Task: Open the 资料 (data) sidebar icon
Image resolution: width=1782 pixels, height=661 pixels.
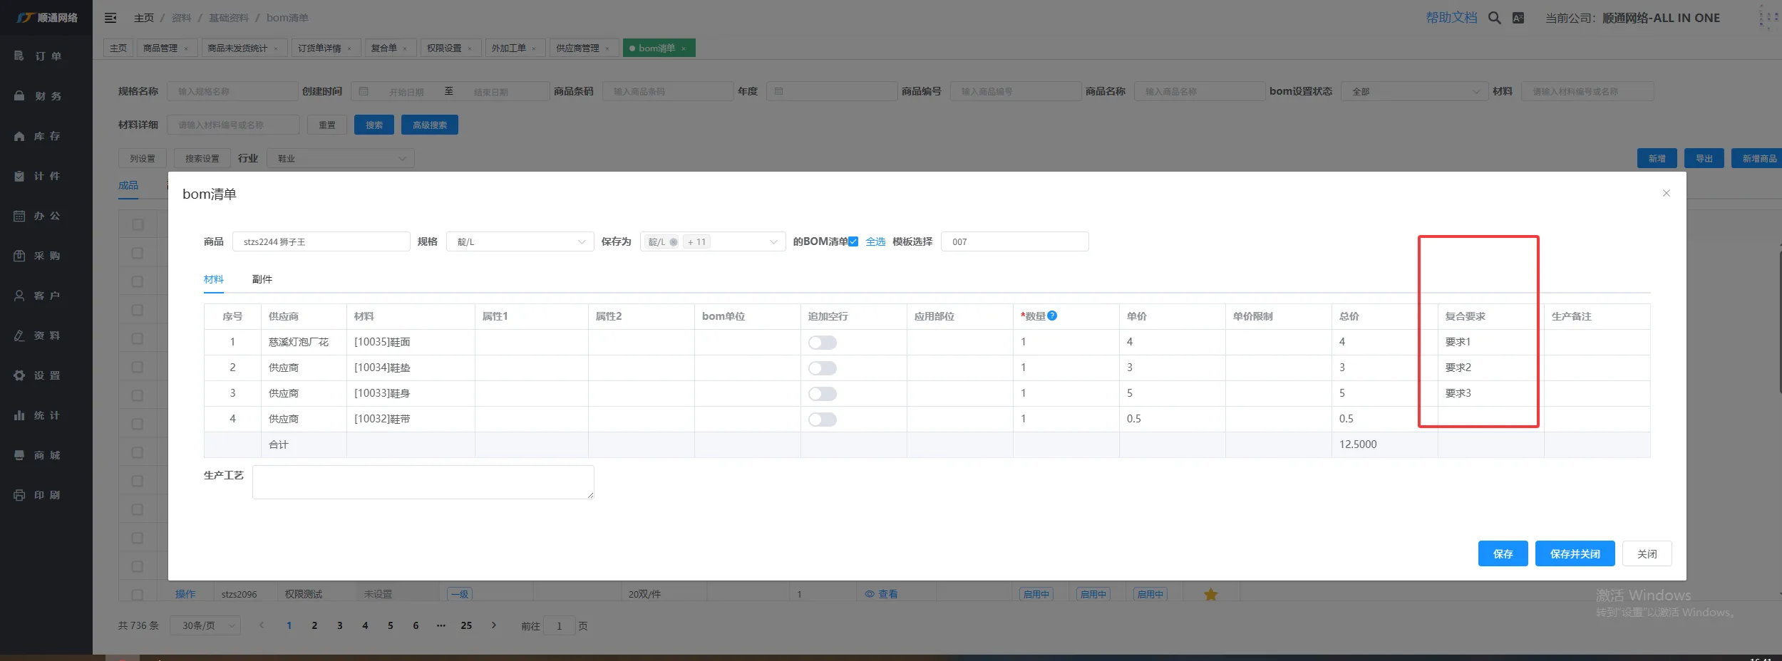Action: (x=19, y=335)
